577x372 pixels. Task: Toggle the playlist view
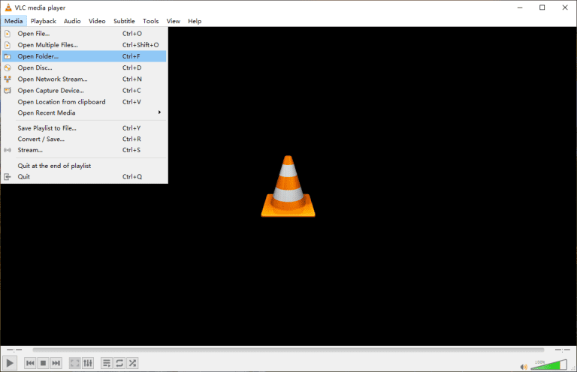[106, 363]
